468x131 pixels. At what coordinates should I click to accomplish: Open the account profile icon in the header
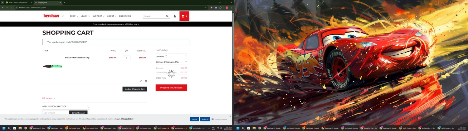(x=175, y=16)
